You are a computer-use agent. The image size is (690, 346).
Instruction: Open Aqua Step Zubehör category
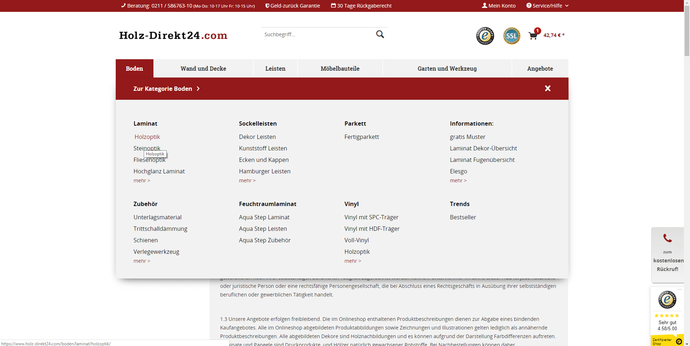(265, 240)
